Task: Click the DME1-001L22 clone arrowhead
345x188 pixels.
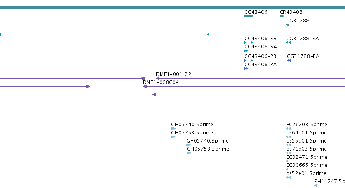Action: [157, 78]
